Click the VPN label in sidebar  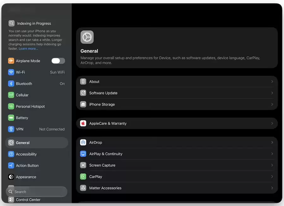coord(20,129)
